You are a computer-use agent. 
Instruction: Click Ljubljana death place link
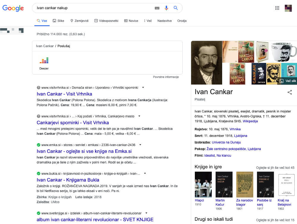(241, 136)
